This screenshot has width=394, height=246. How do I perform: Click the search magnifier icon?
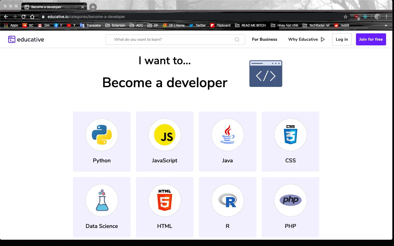pyautogui.click(x=237, y=39)
